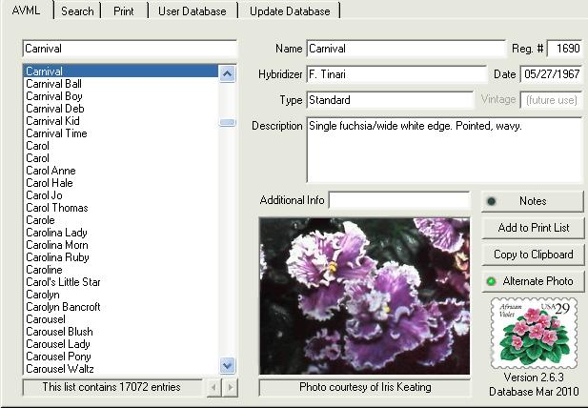Click the Version 2.6.3 label
Viewport: 588px width, 408px height.
pos(534,377)
